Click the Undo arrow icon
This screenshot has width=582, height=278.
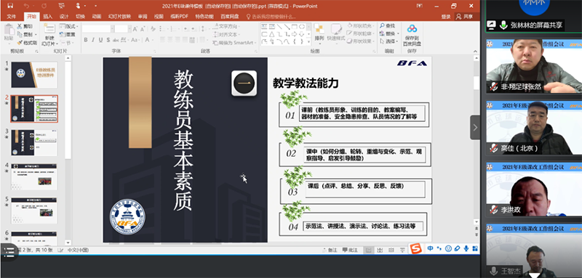pos(26,6)
